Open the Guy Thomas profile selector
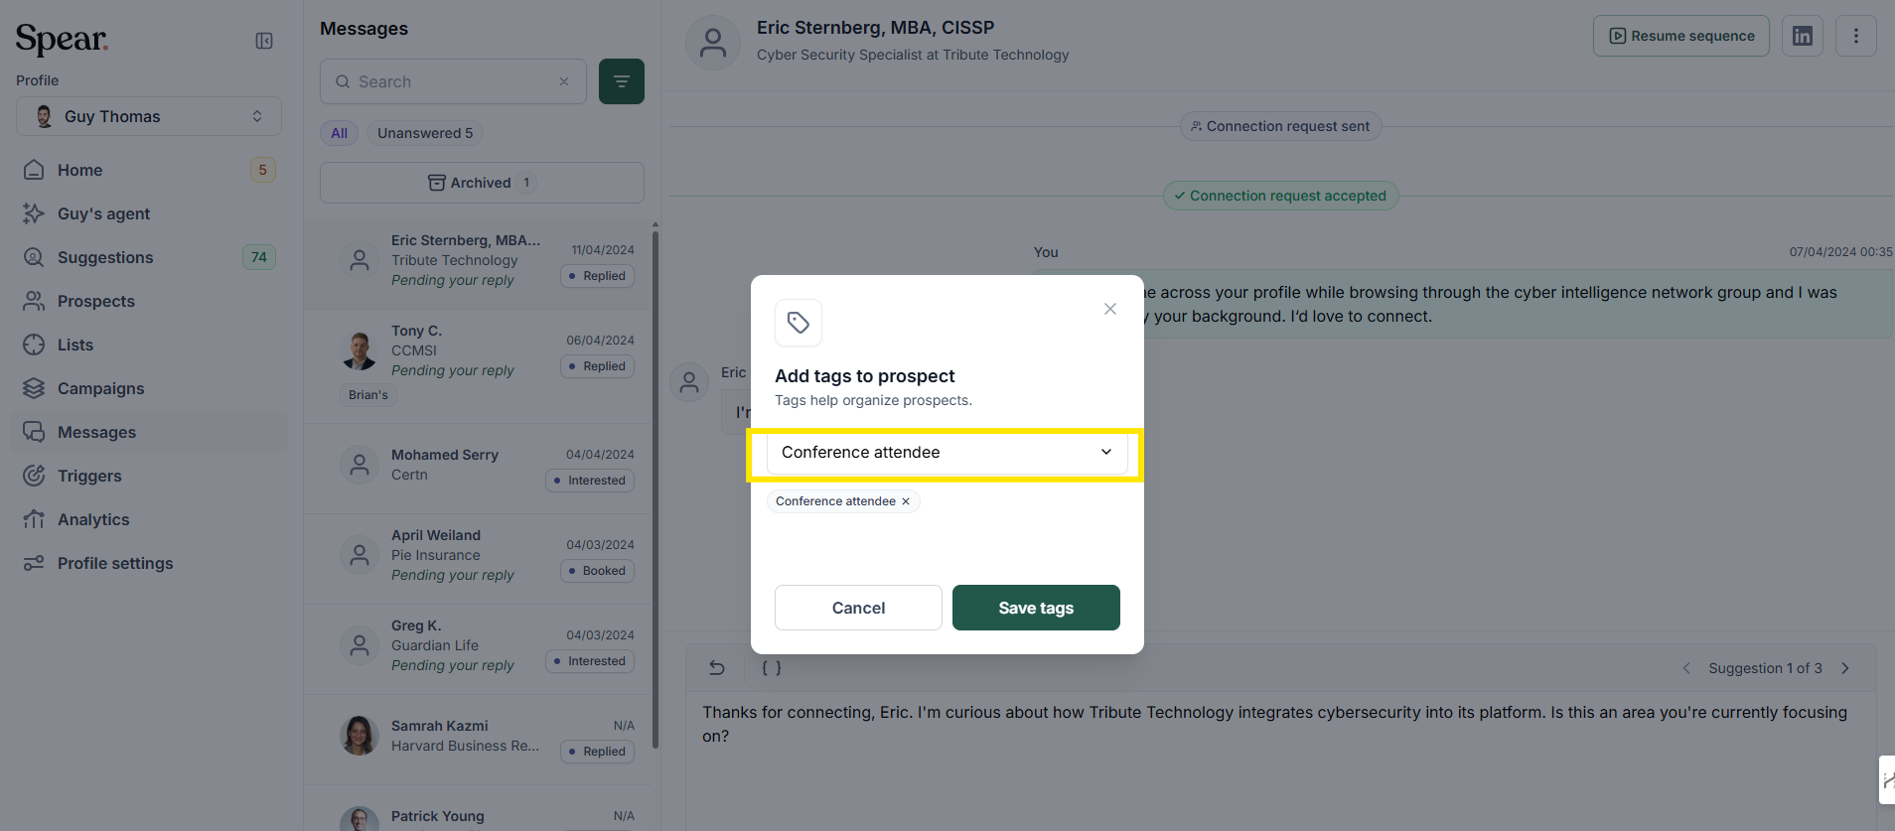This screenshot has width=1895, height=831. [149, 116]
